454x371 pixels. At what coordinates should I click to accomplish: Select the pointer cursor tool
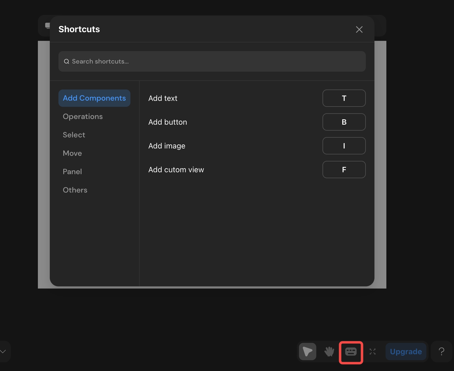point(307,352)
